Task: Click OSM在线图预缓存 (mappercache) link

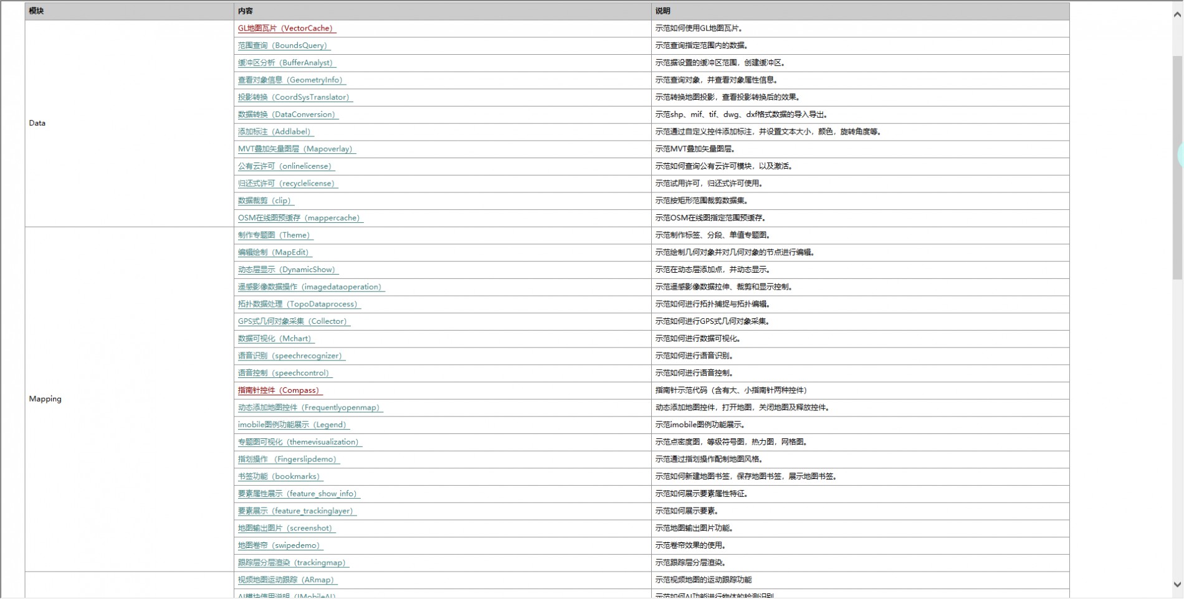Action: coord(300,218)
